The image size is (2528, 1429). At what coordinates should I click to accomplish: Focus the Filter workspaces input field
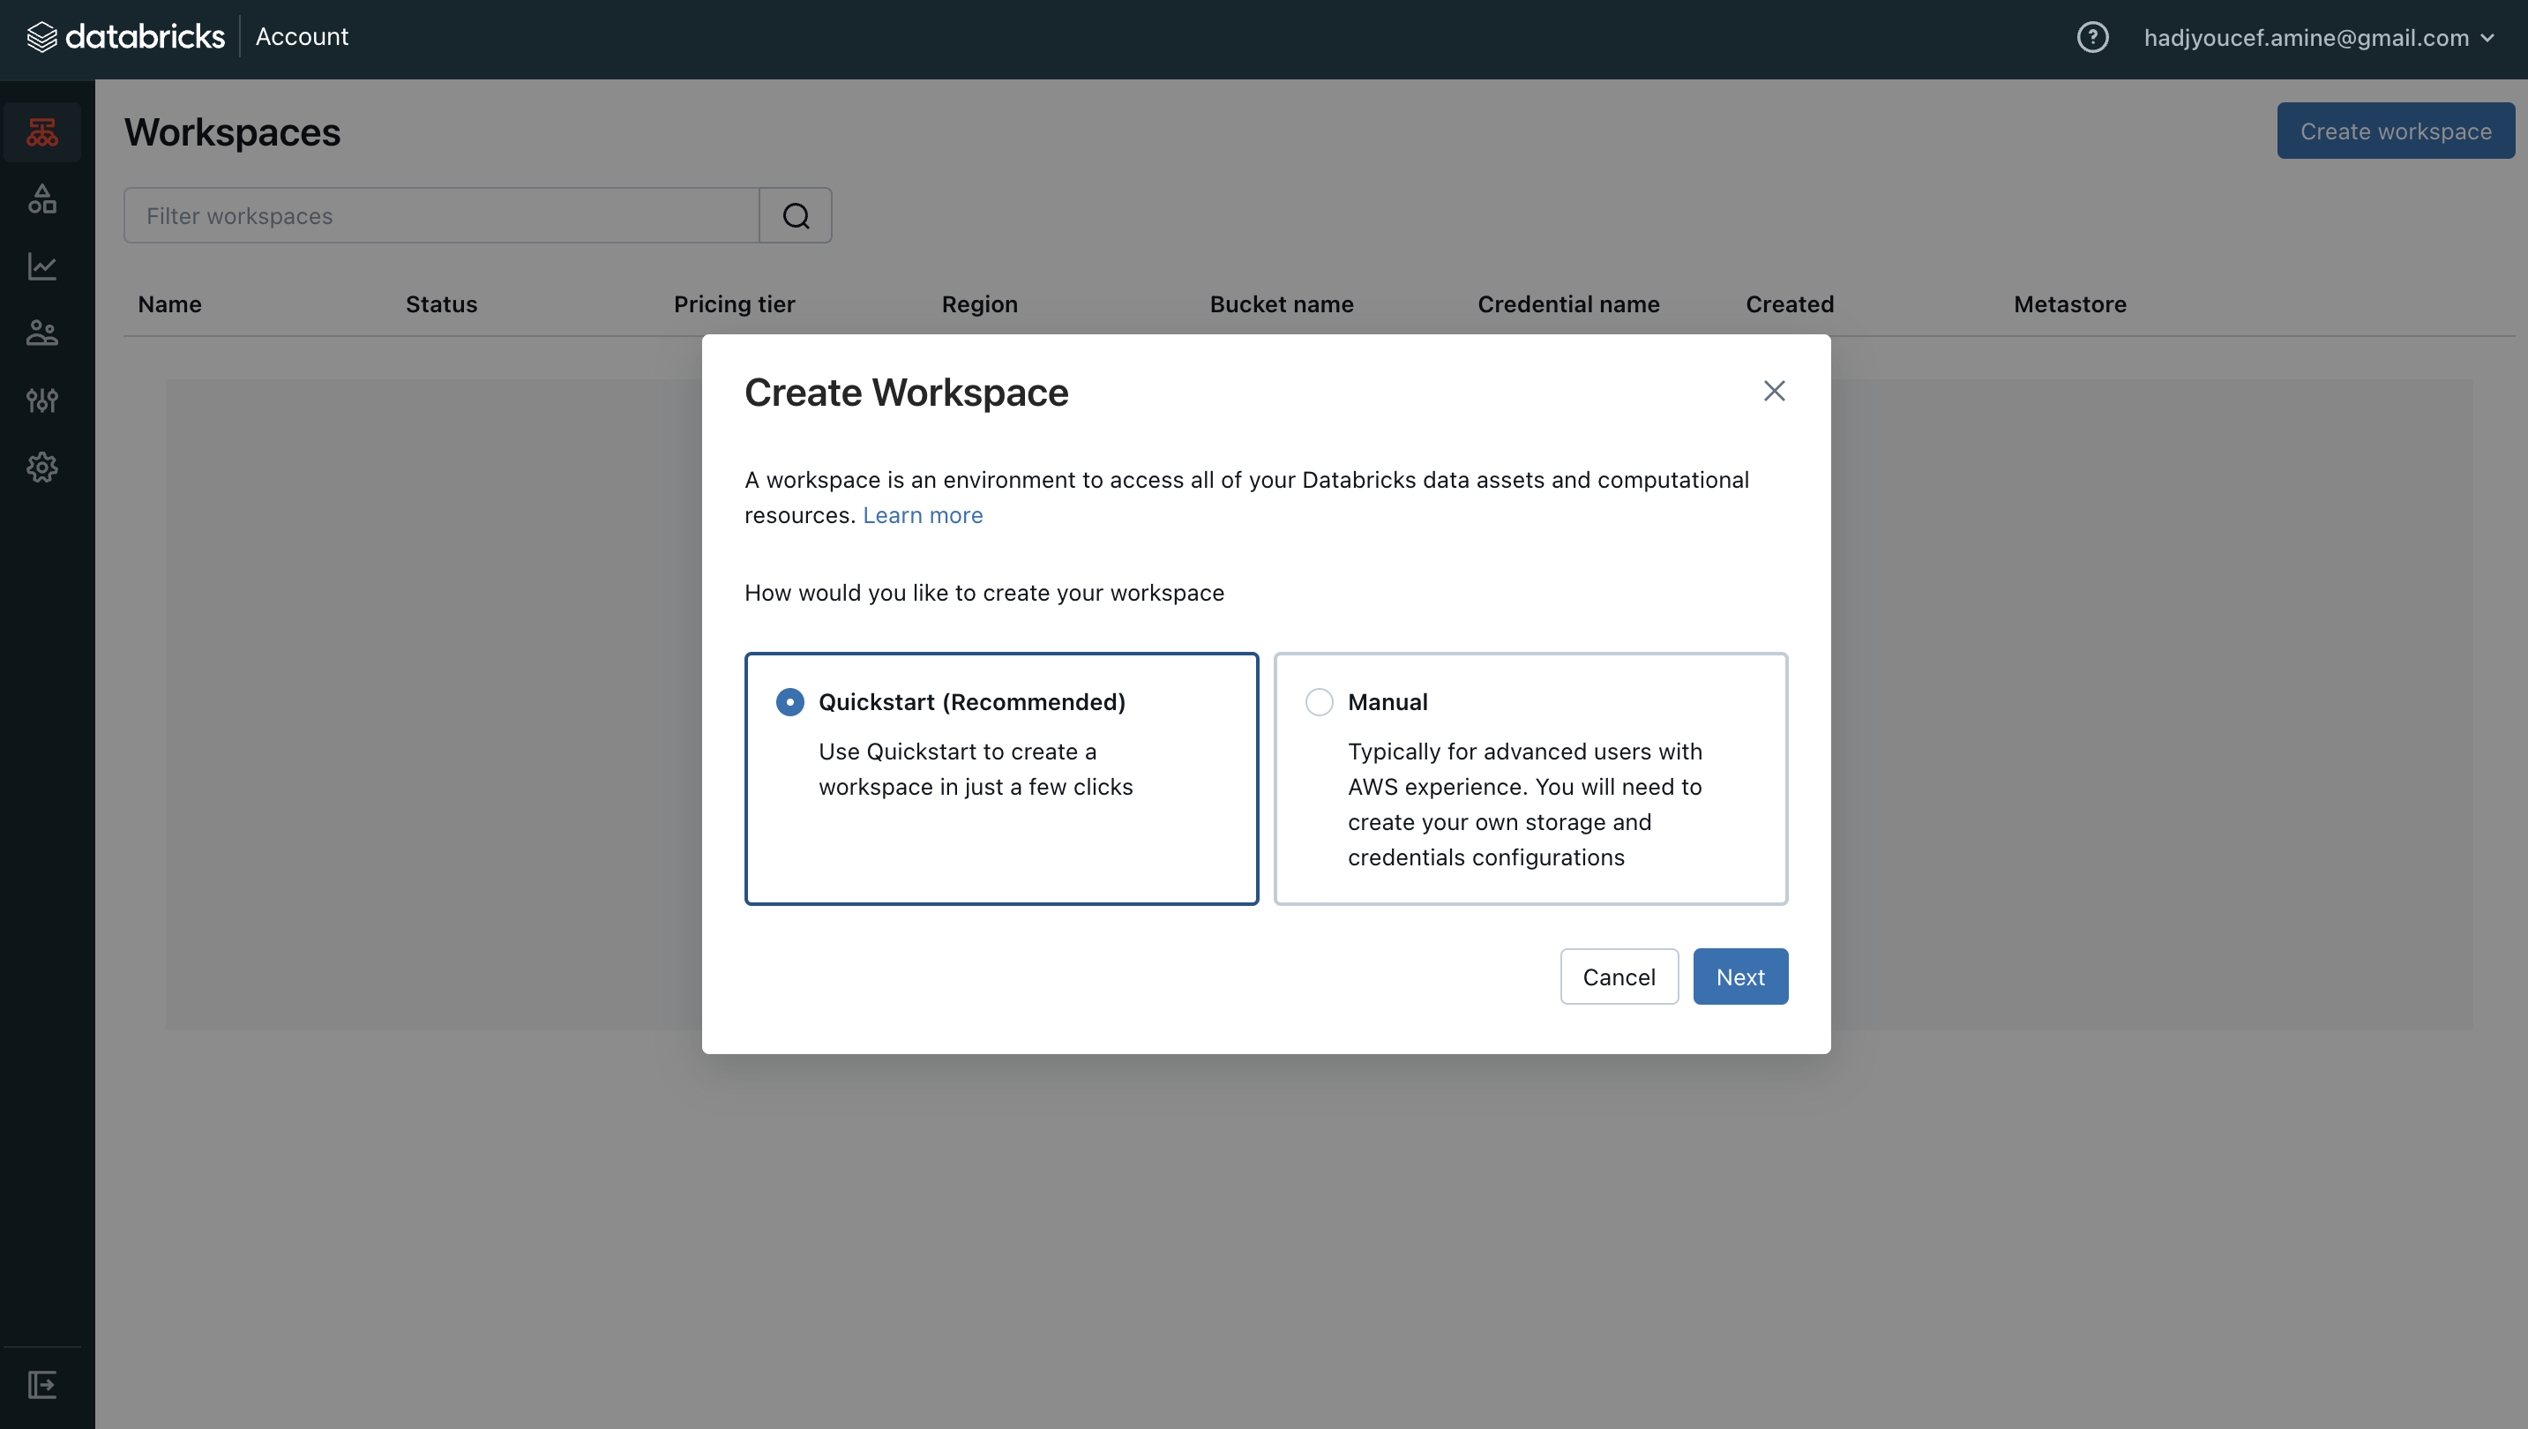coord(442,215)
